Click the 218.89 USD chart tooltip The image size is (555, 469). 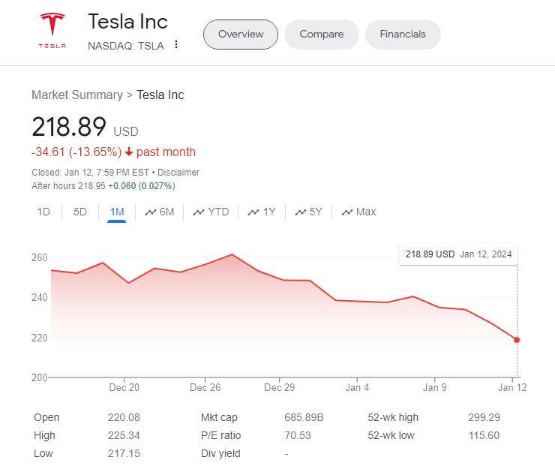tap(458, 254)
